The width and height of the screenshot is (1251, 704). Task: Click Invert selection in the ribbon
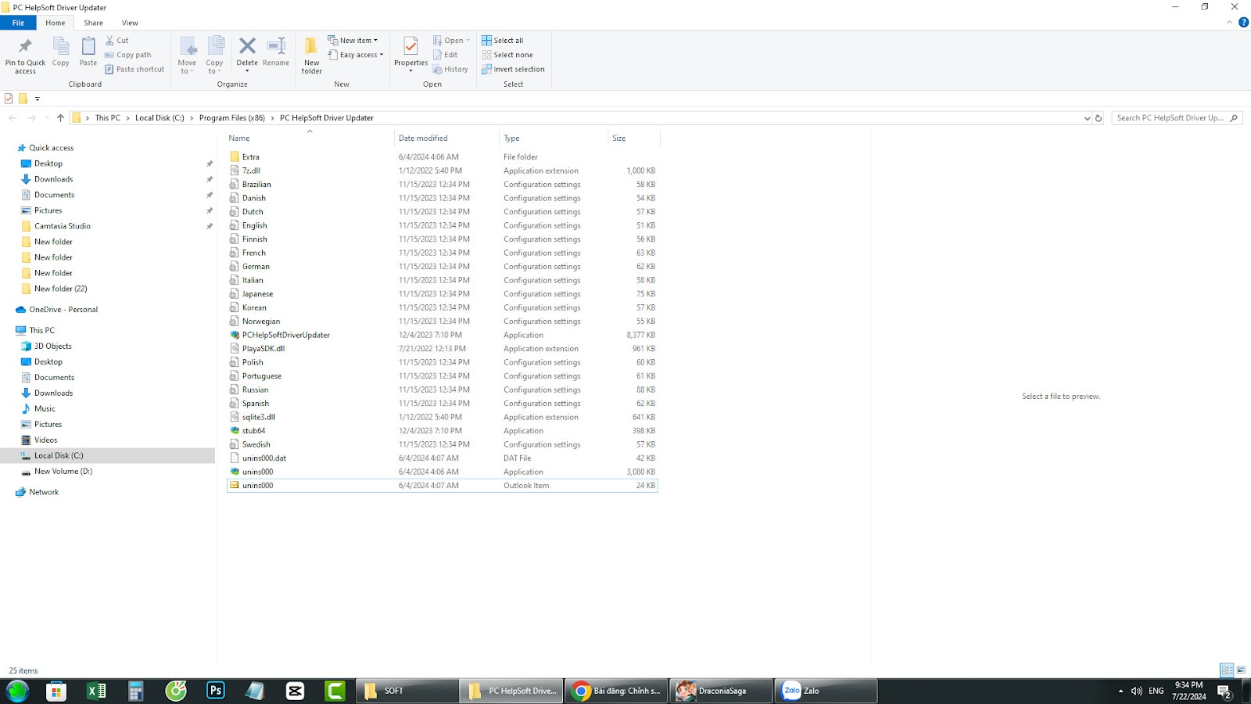[x=513, y=69]
